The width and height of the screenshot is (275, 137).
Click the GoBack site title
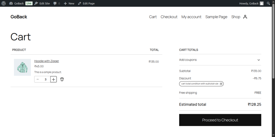(19, 17)
